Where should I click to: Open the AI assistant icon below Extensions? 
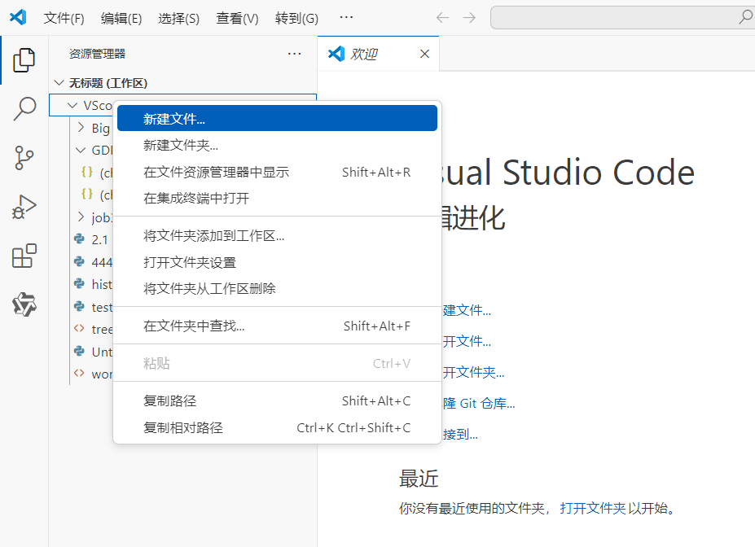pos(24,304)
